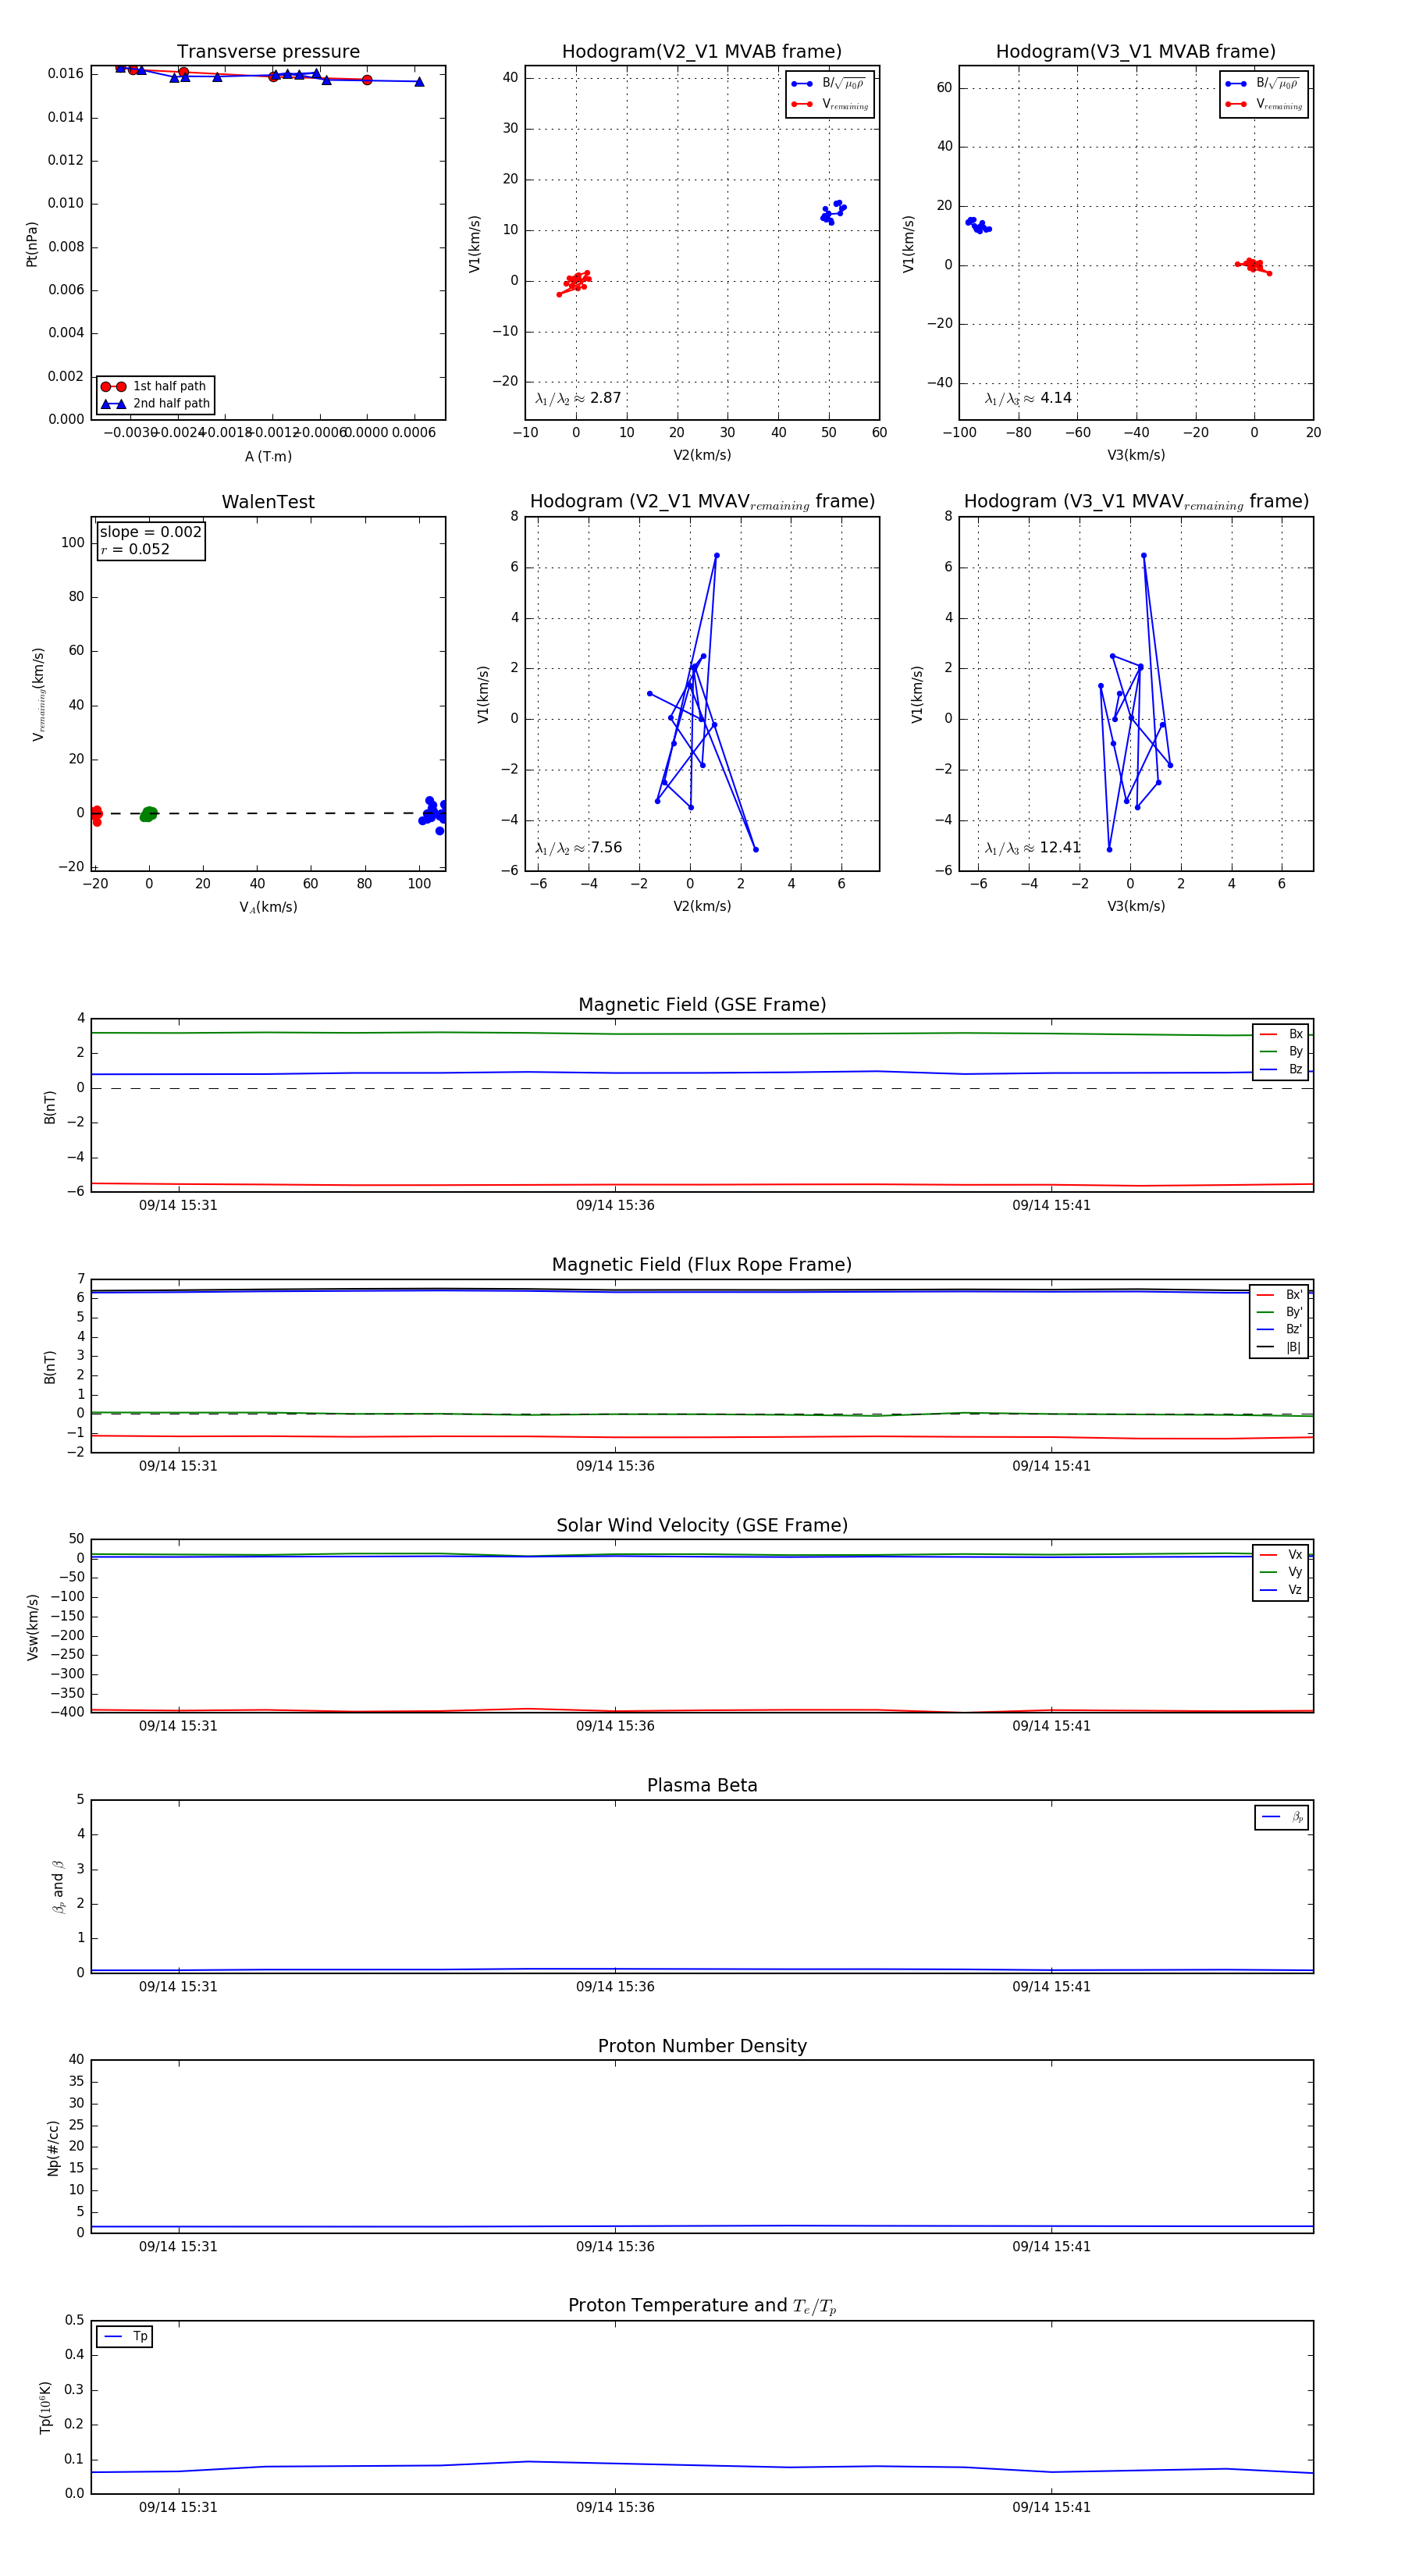Click the "Transverse pressure" plot title
Image resolution: width=1405 pixels, height=2576 pixels.
[268, 52]
